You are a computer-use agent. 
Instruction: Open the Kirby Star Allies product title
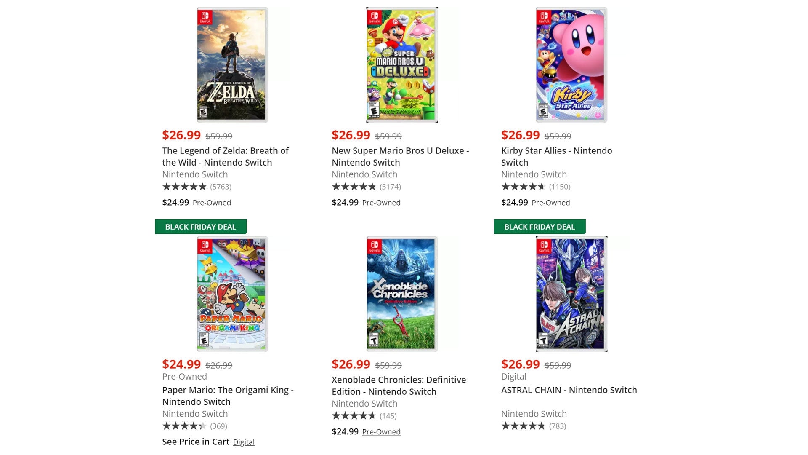point(556,156)
